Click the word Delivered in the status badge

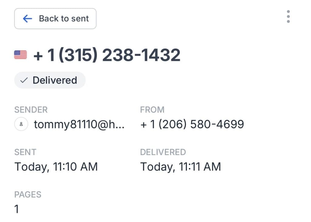pos(55,80)
